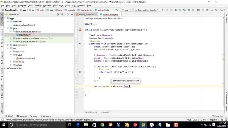Toggle Favorites tool window side tab

(2, 74)
